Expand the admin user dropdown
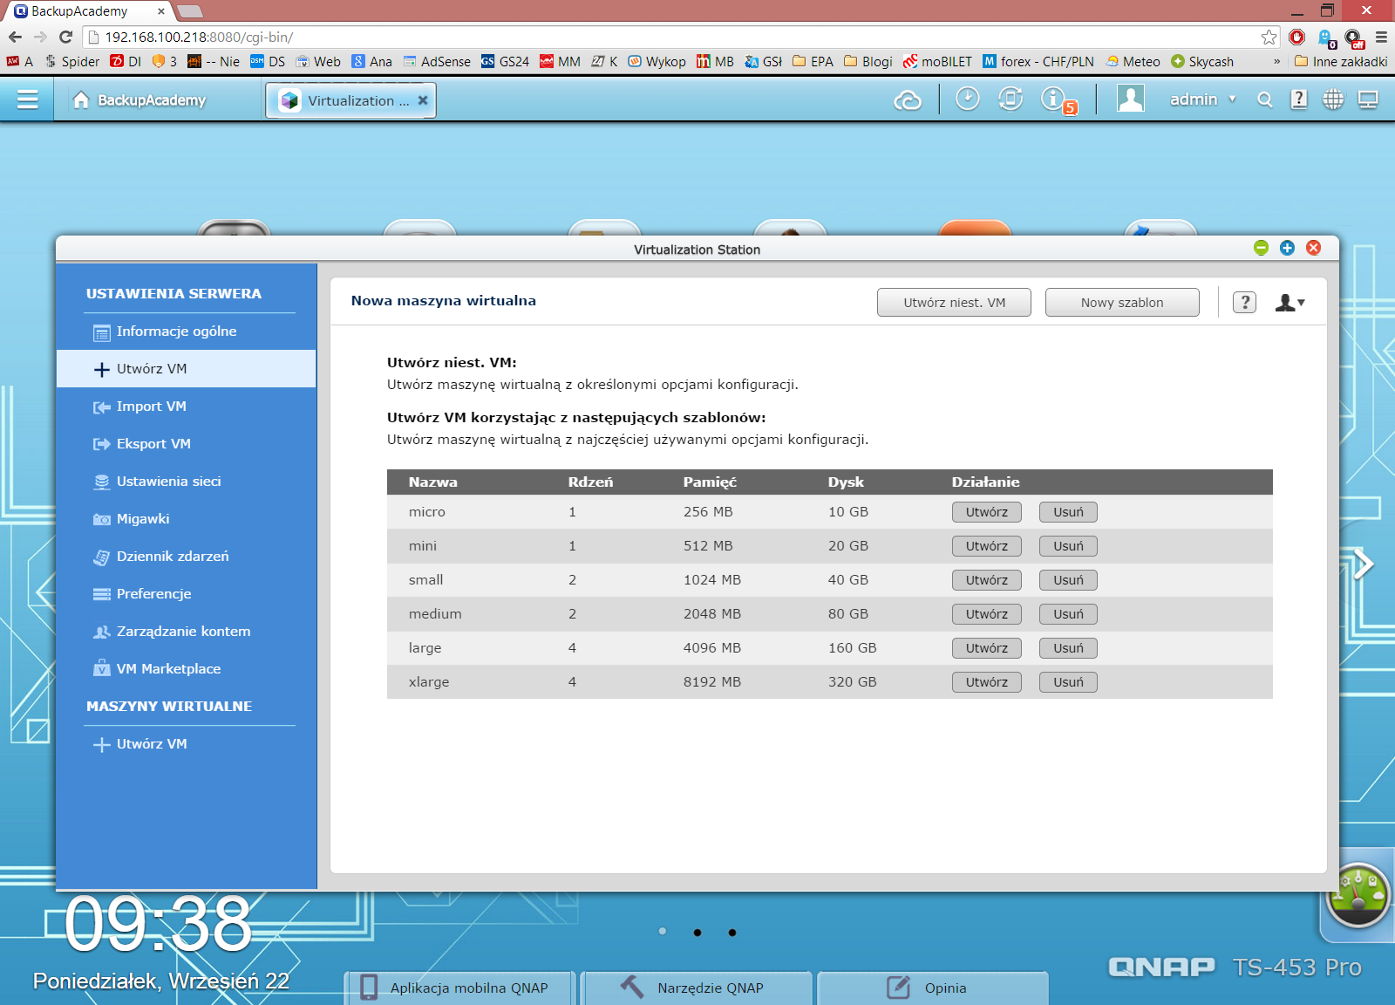Image resolution: width=1395 pixels, height=1005 pixels. 1202,100
